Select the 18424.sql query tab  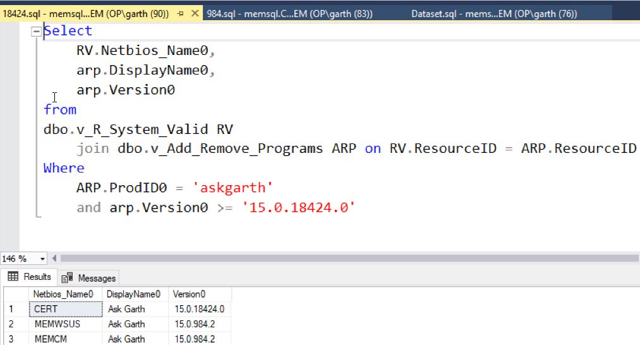pyautogui.click(x=86, y=14)
